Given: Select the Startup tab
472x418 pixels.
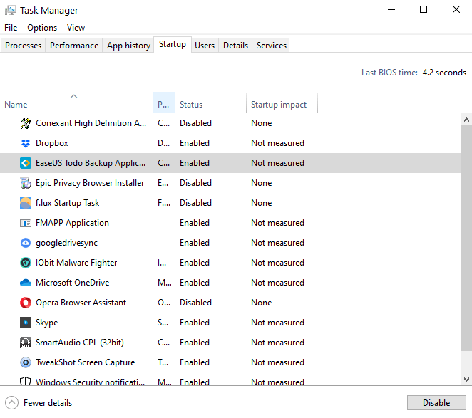Looking at the screenshot, I should pyautogui.click(x=173, y=45).
